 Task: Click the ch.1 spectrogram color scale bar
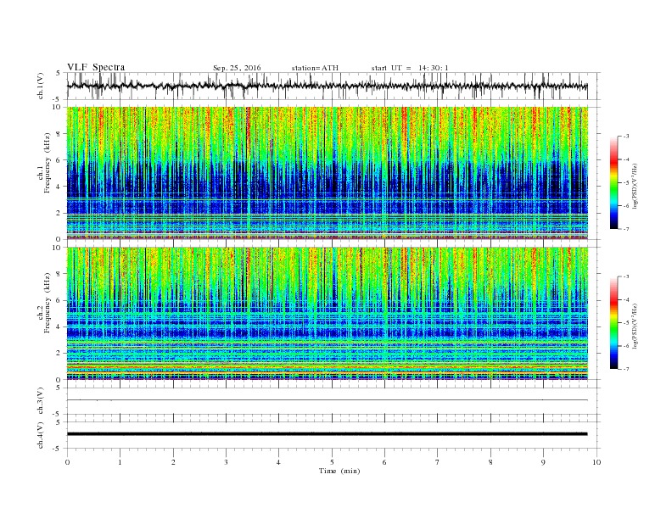[613, 183]
